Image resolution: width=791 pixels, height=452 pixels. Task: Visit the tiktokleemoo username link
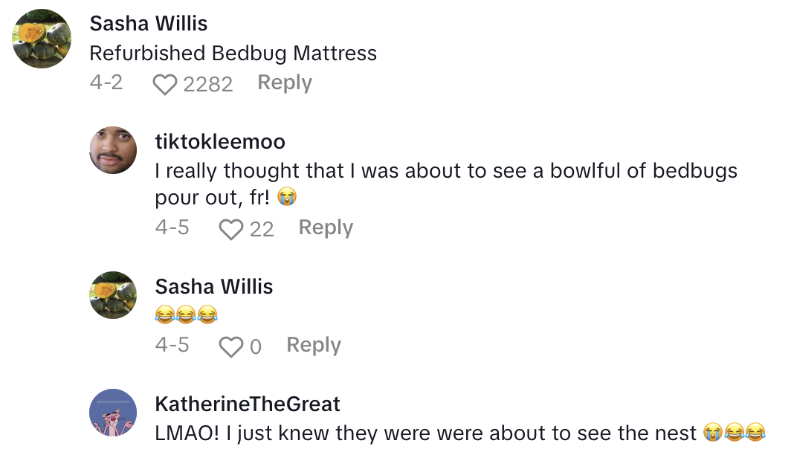(x=220, y=141)
